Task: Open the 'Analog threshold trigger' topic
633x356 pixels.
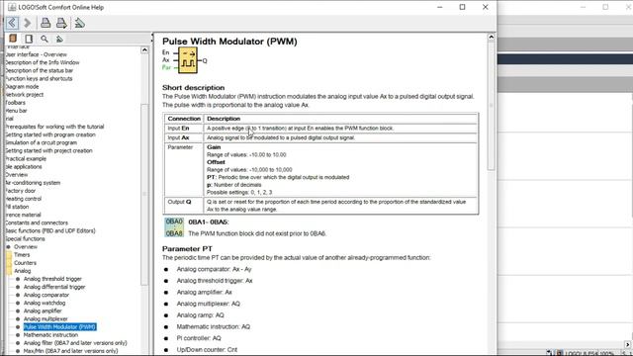Action: tap(52, 279)
